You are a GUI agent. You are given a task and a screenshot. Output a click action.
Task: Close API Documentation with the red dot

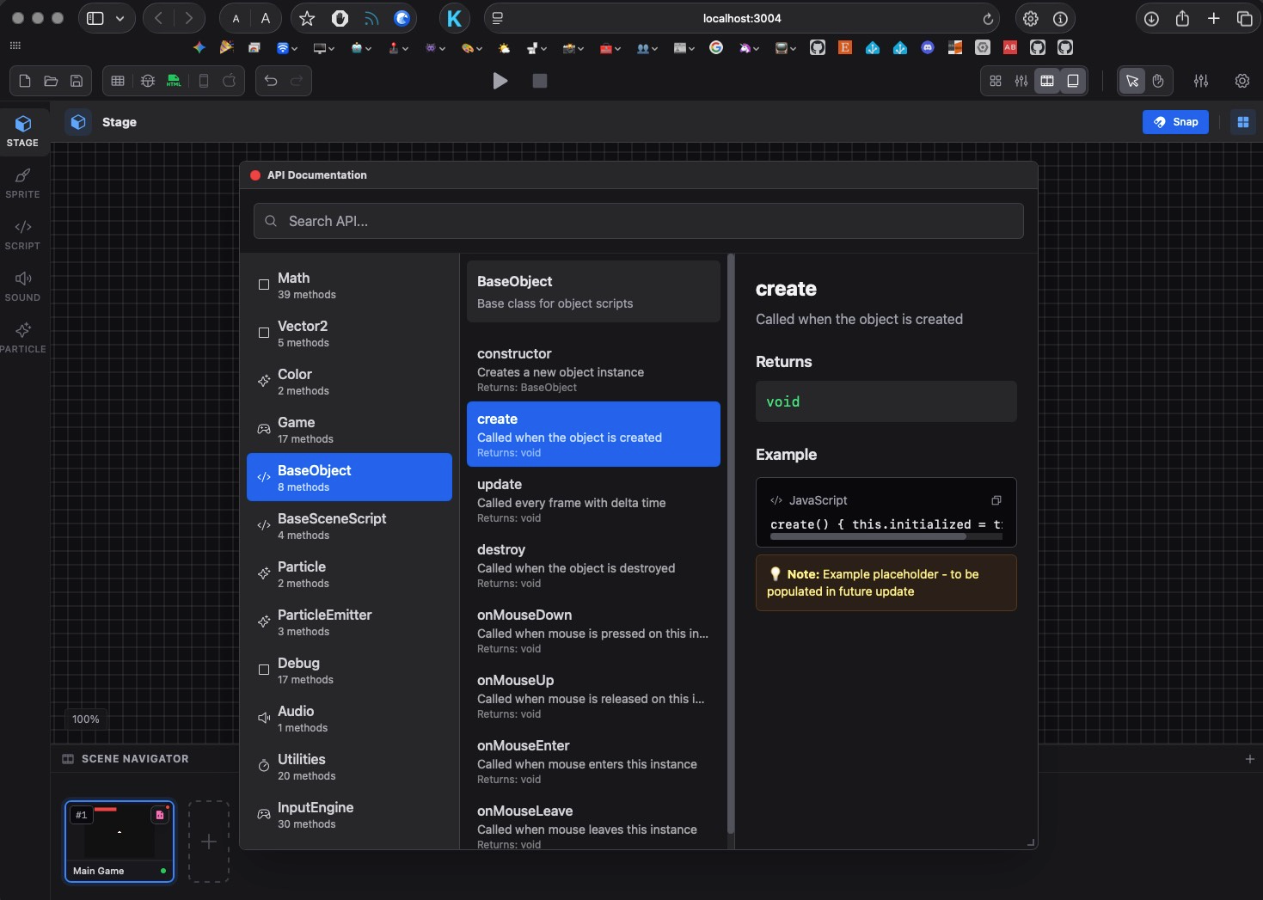255,174
